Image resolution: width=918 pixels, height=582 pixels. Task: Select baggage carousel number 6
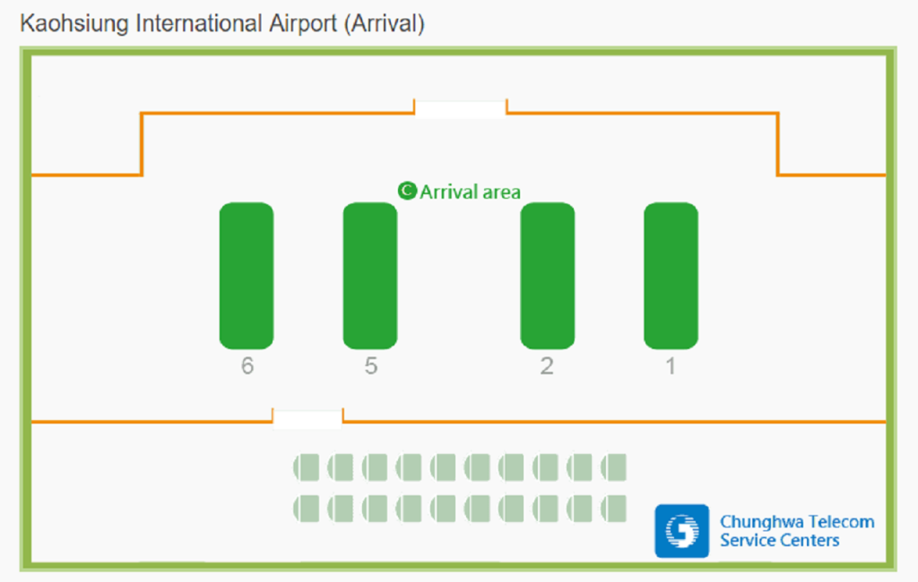click(247, 275)
